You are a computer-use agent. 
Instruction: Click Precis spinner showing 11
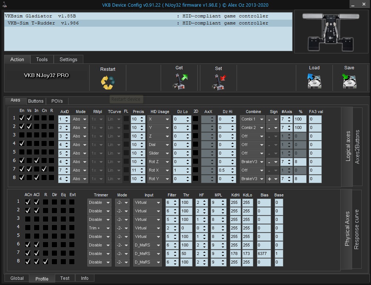coord(138,170)
